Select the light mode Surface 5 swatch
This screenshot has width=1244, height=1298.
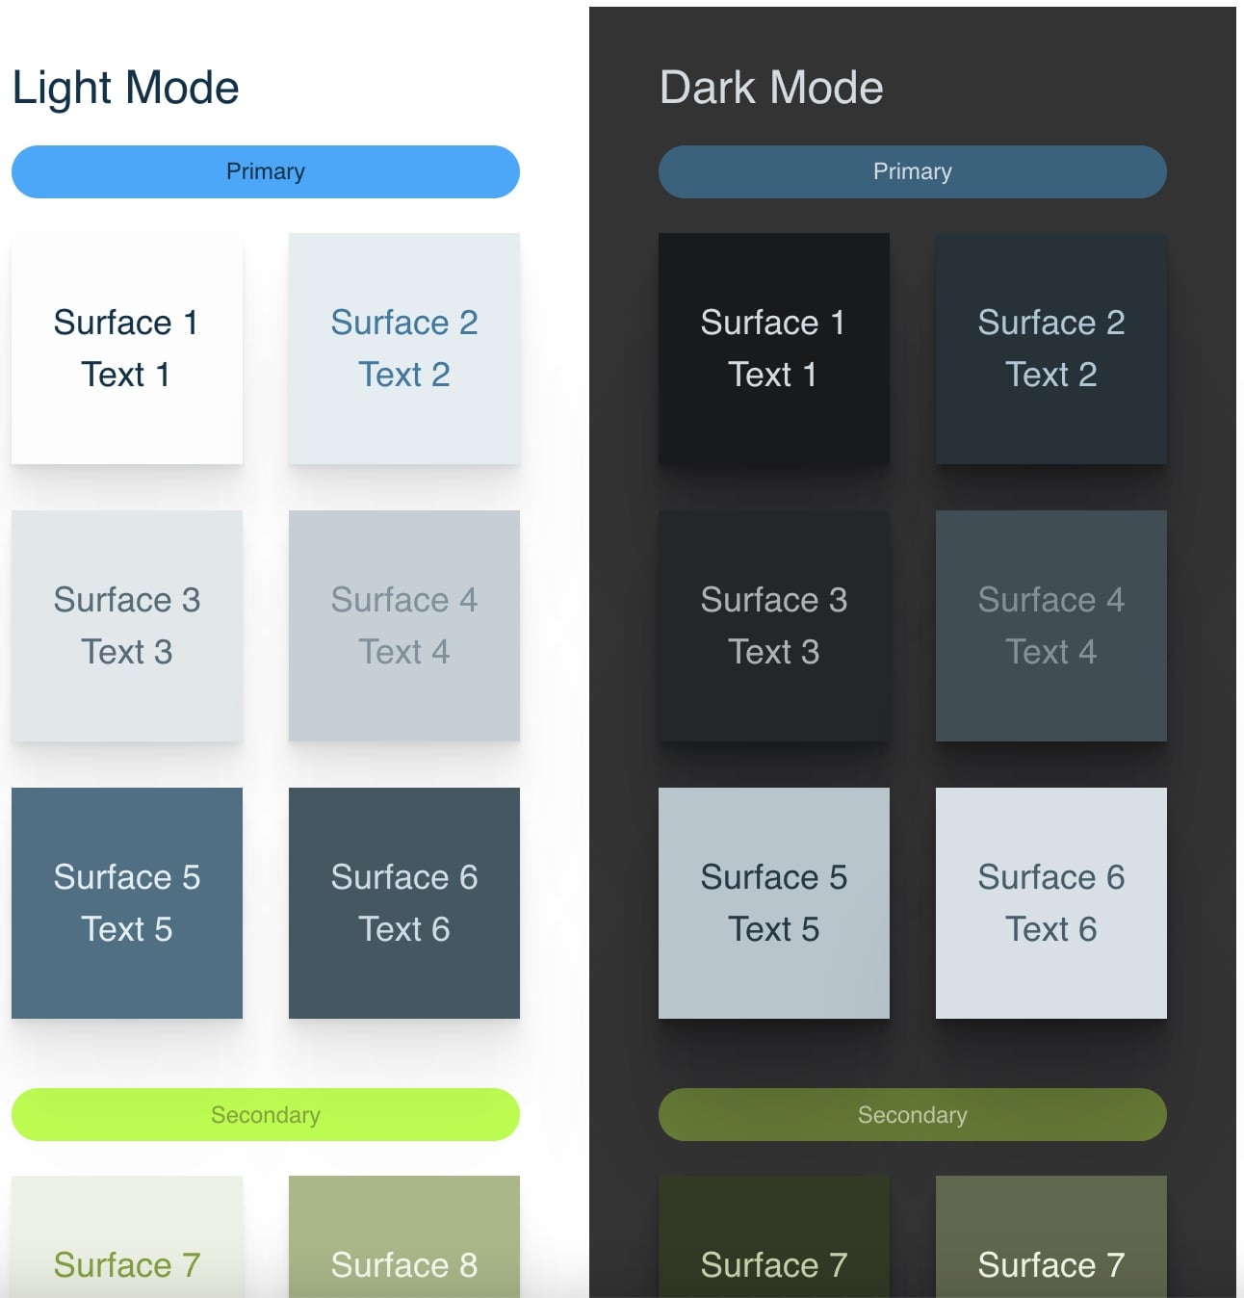[127, 903]
